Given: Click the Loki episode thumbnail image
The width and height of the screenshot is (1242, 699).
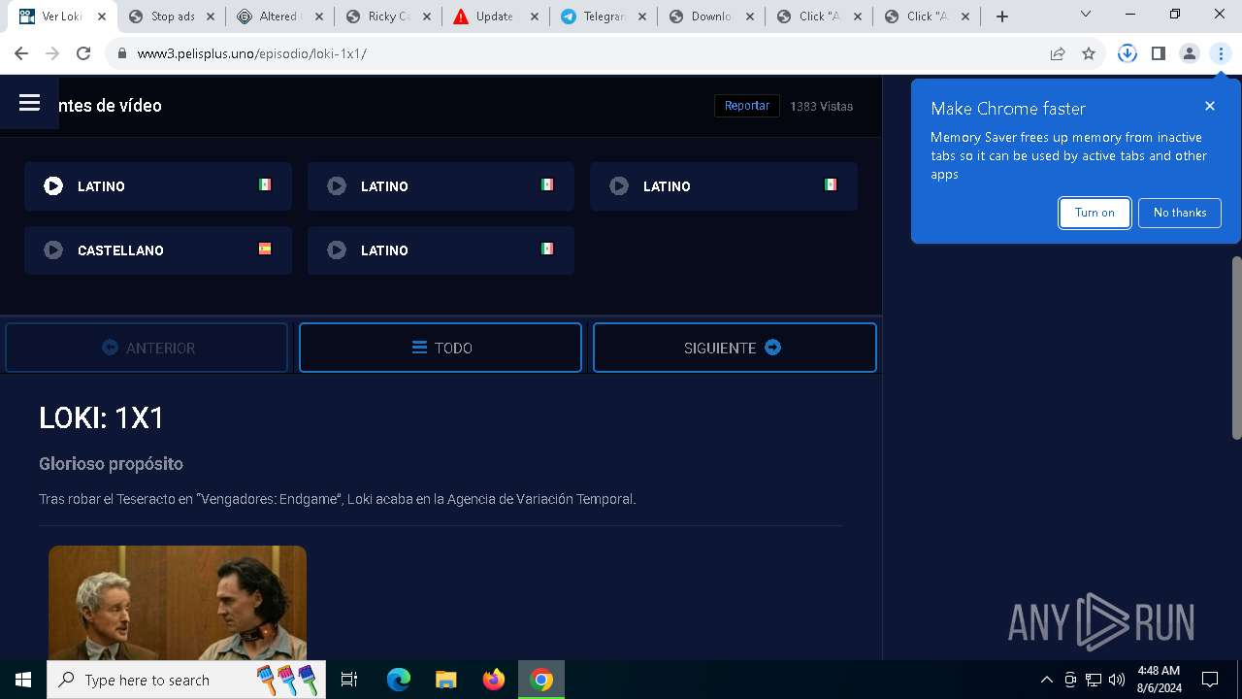Looking at the screenshot, I should coord(178,603).
